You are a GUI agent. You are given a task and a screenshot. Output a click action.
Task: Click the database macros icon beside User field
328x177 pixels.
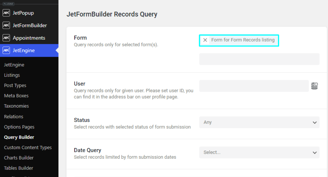[314, 86]
